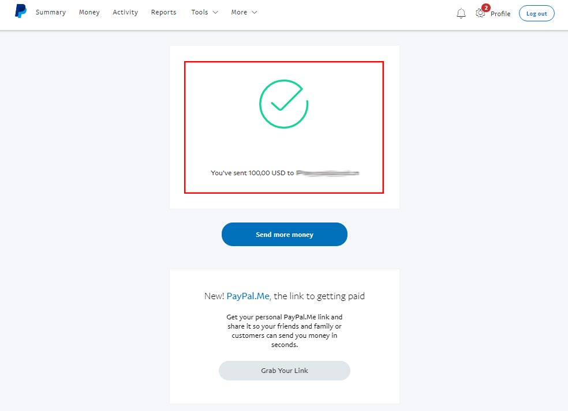This screenshot has height=411, width=568.
Task: Expand the Tools dropdown
Action: [204, 12]
